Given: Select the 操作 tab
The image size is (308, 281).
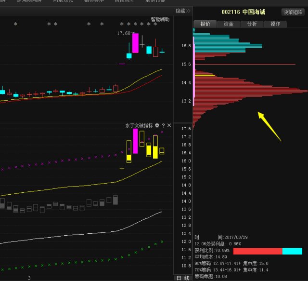Looking at the screenshot, I should click(x=275, y=24).
